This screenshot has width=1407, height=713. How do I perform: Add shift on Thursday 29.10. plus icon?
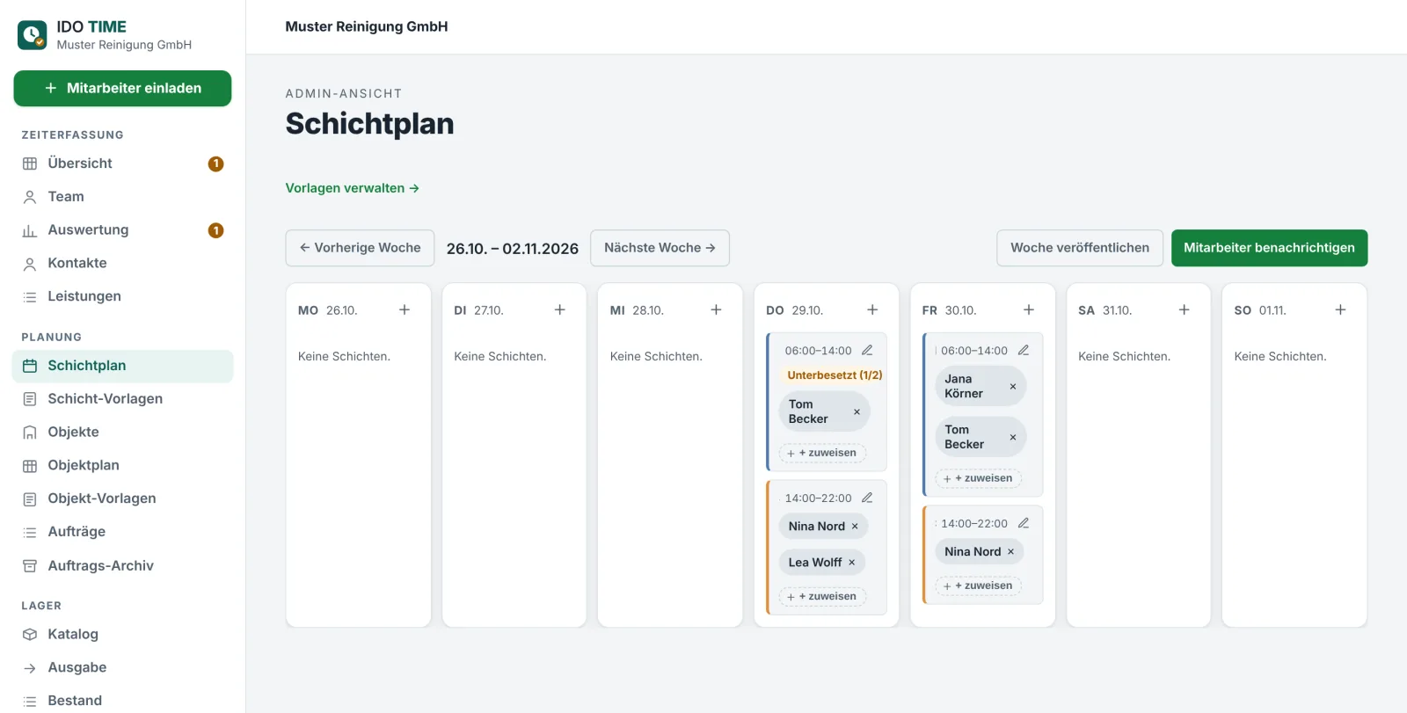pyautogui.click(x=872, y=309)
